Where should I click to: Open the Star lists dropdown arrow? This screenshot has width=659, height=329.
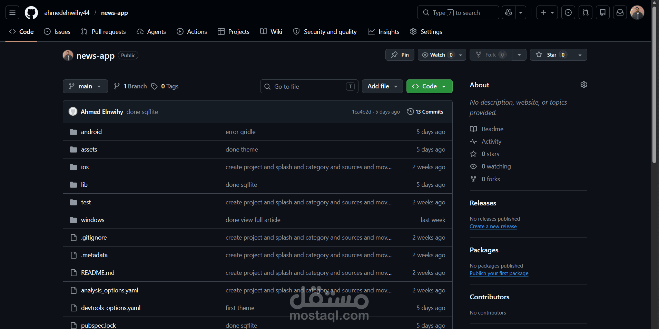(580, 55)
